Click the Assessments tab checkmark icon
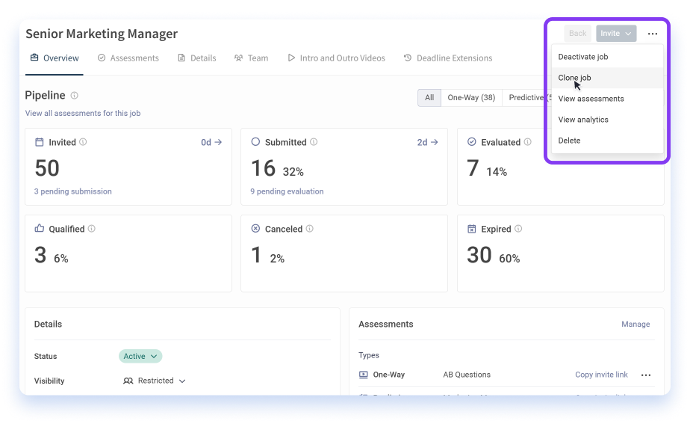This screenshot has height=421, width=690. click(102, 58)
